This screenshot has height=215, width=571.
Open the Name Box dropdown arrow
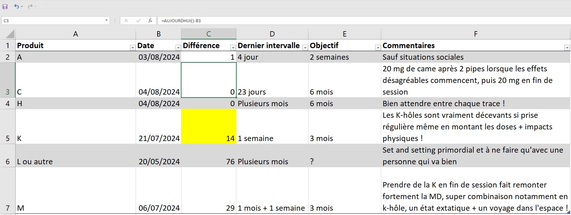106,21
